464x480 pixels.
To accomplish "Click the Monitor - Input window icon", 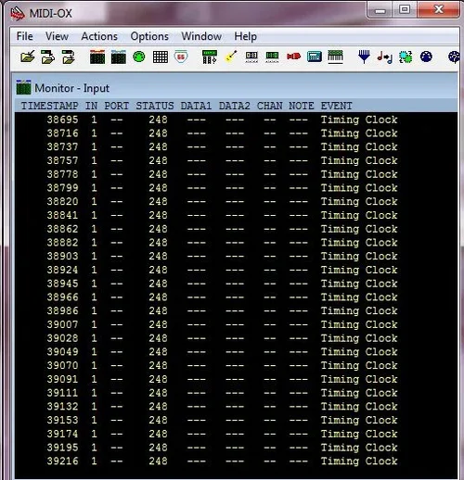I will (x=23, y=87).
